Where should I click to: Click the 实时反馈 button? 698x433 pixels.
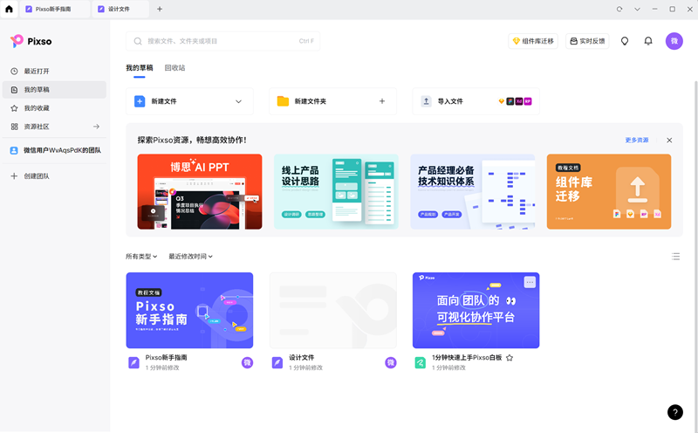click(x=587, y=41)
